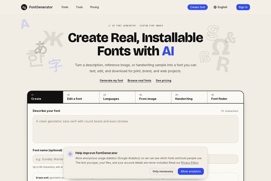This screenshot has height=181, width=271.
Task: Follow the Generate my font link
Action: pos(111,81)
